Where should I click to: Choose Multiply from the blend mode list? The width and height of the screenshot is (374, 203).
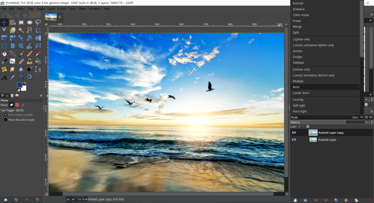298,81
